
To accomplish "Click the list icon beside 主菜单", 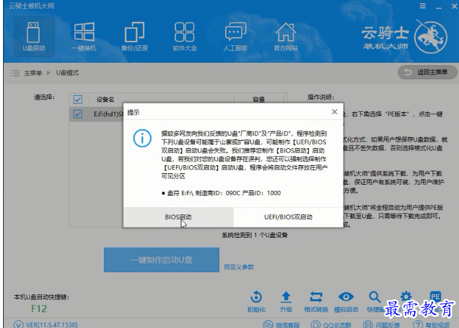I will [x=15, y=73].
